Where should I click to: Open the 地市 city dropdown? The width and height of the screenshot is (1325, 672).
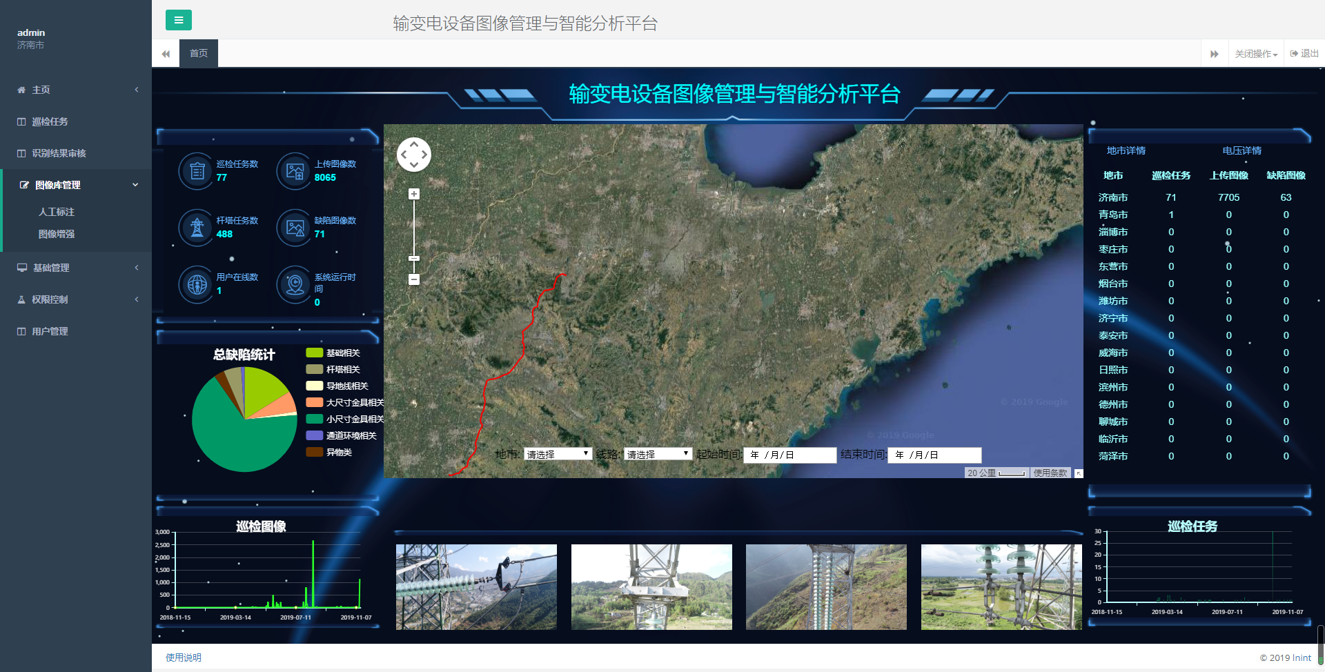tap(558, 455)
